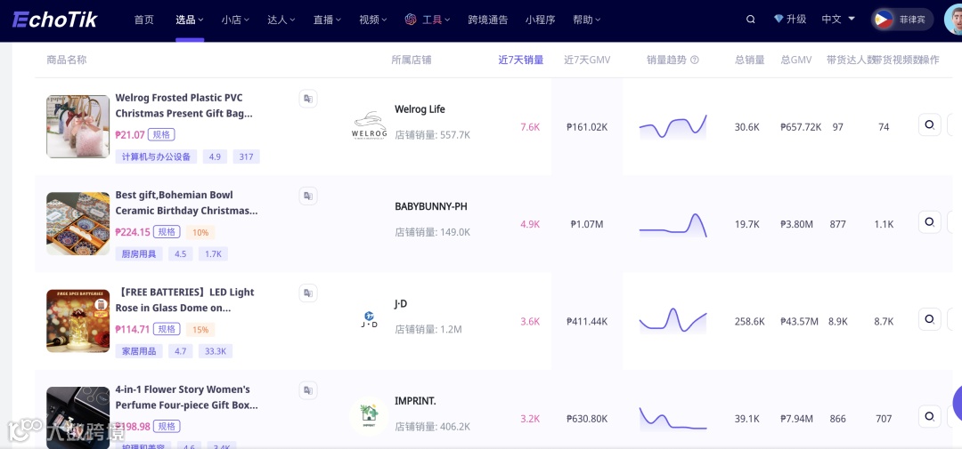Image resolution: width=962 pixels, height=449 pixels.
Task: Expand the 达人 menu
Action: [281, 20]
